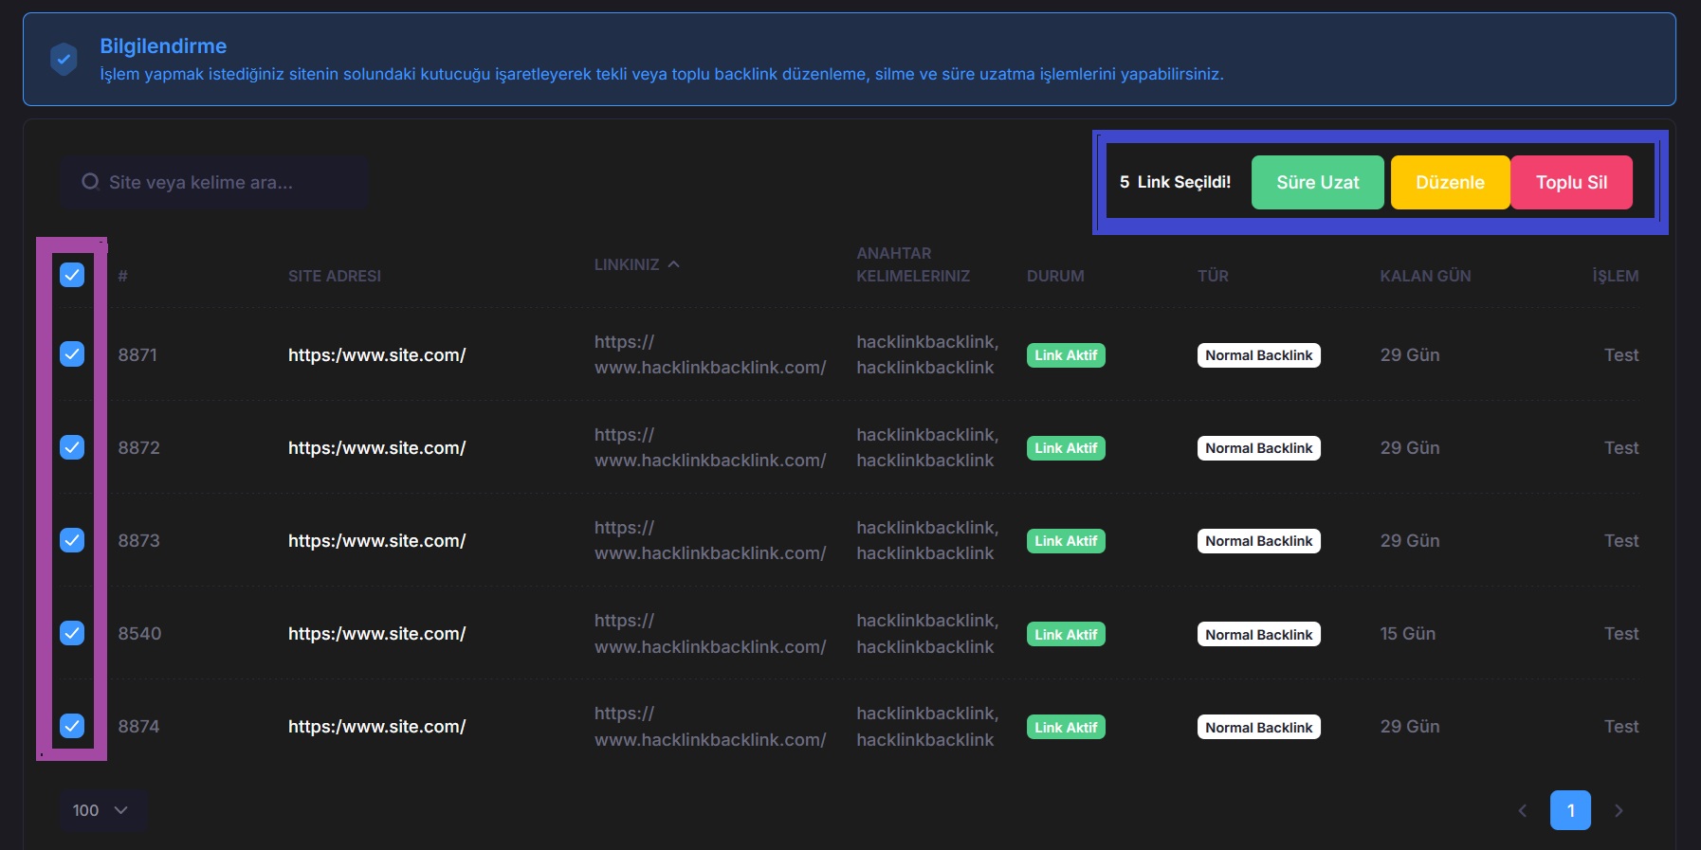Select page 1 in pagination

(x=1570, y=810)
